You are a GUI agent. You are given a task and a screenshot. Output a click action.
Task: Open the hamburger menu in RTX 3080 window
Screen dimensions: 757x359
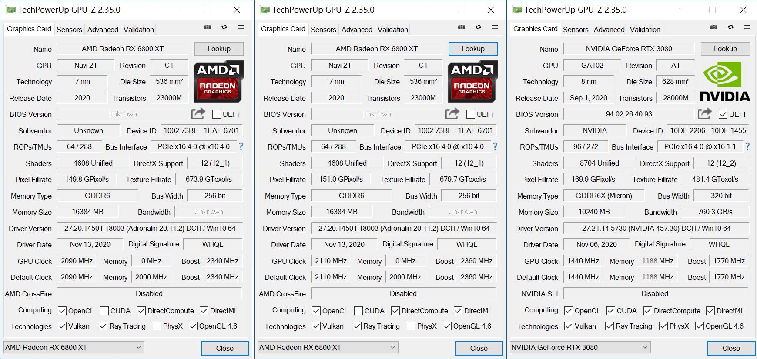click(x=747, y=27)
